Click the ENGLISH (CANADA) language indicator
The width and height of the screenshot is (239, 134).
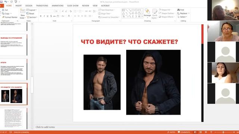point(21,133)
